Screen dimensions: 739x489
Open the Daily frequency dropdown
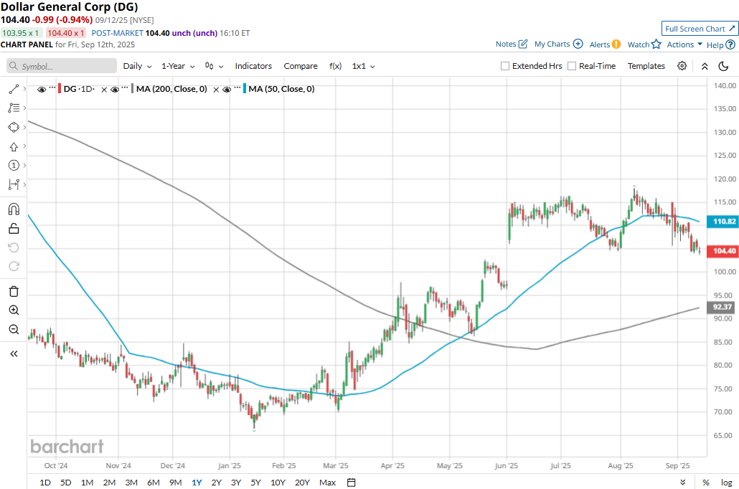[x=137, y=66]
